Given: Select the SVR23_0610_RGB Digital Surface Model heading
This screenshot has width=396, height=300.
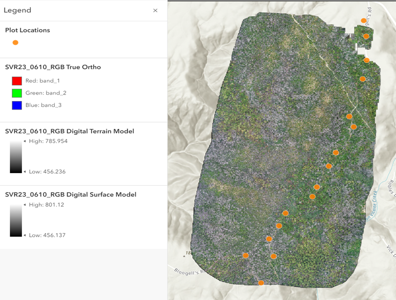Looking at the screenshot, I should click(x=70, y=195).
